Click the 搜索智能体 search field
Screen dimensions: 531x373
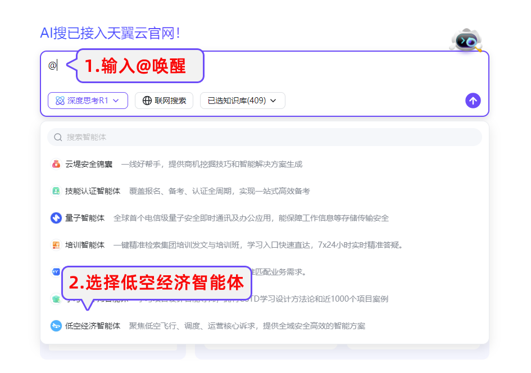(265, 137)
